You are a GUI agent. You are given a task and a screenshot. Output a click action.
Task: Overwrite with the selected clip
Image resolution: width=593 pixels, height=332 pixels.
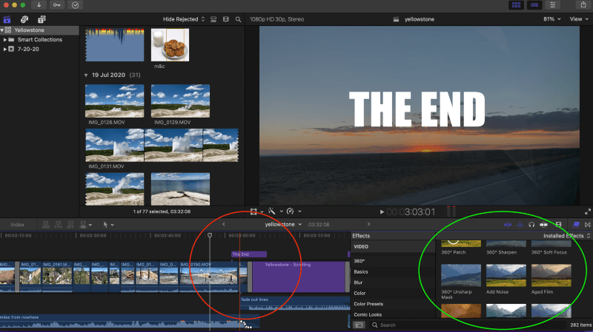click(x=83, y=225)
